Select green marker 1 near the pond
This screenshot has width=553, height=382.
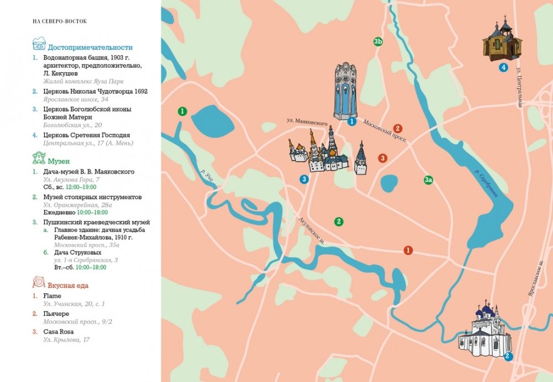pos(182,111)
